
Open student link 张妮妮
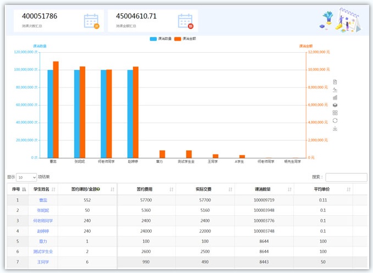[x=42, y=210]
